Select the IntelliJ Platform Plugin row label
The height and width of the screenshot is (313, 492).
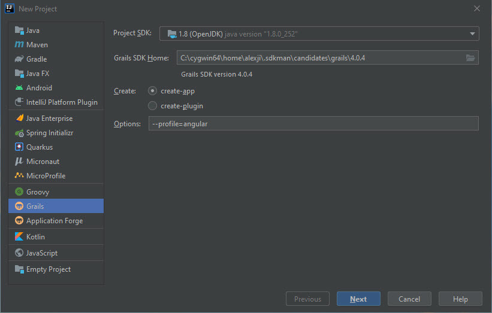(x=62, y=102)
